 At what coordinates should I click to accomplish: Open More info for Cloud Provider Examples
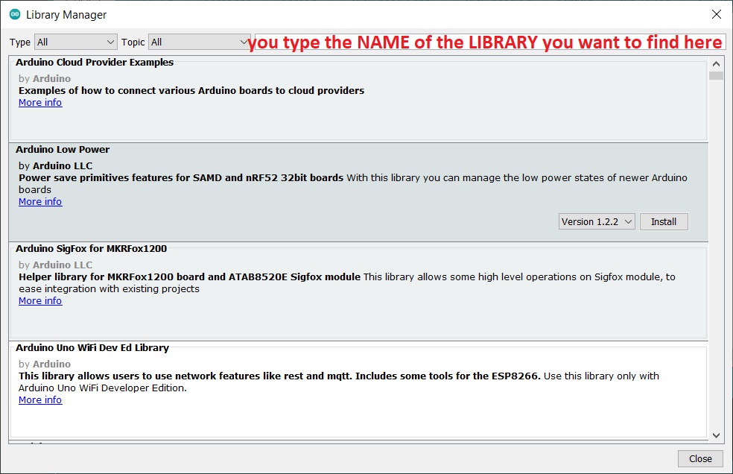[40, 103]
